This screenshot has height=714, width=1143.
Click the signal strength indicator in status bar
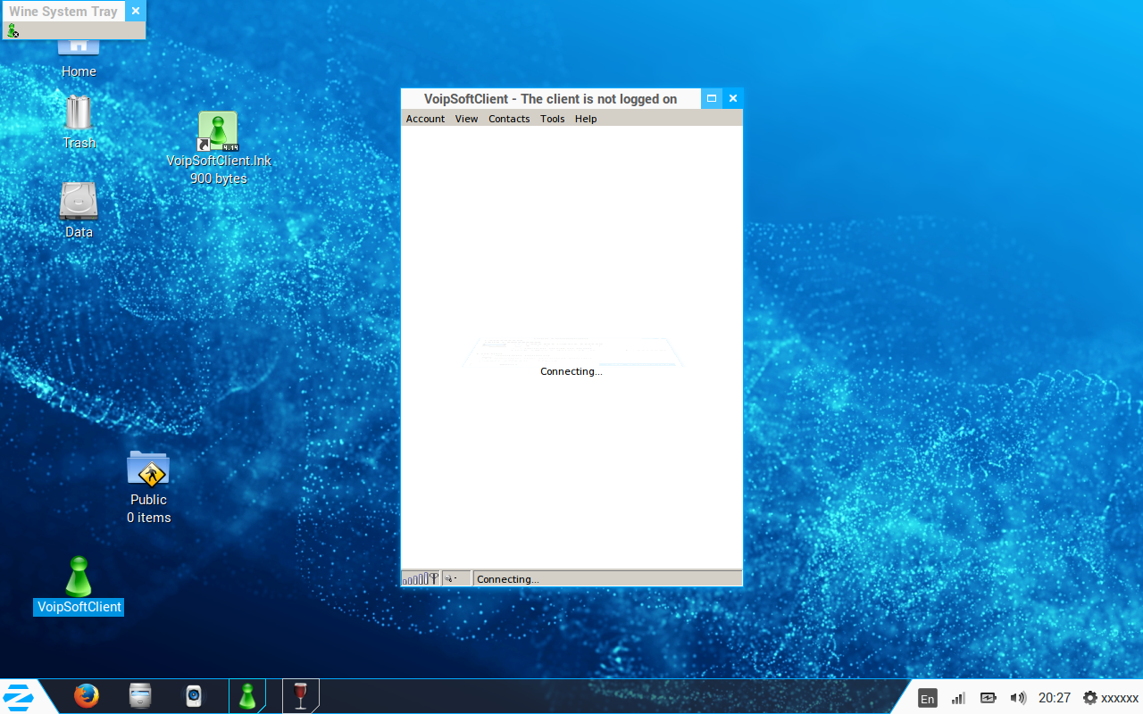tap(420, 578)
